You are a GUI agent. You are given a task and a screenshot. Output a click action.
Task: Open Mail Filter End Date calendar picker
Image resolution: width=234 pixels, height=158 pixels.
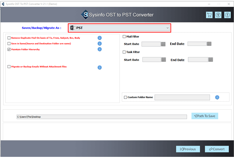[209, 44]
